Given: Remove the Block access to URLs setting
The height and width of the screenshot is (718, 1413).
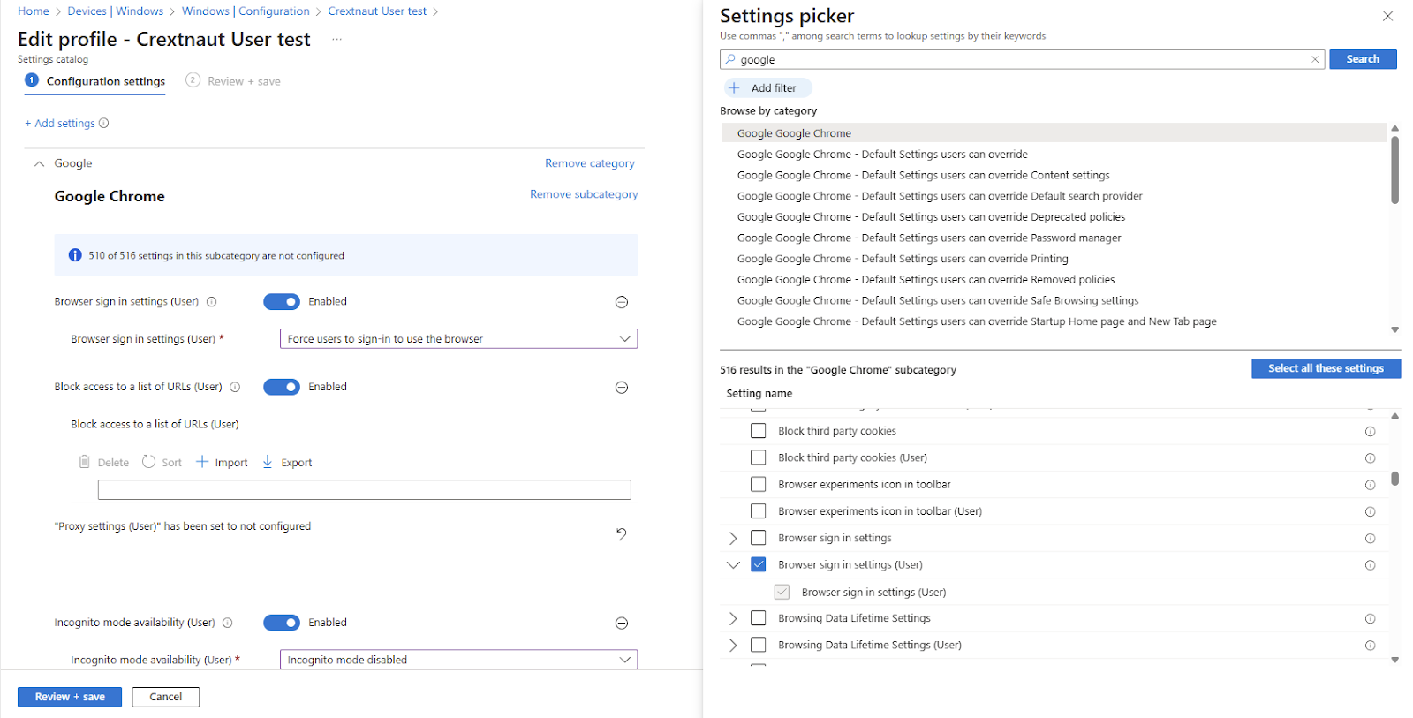Looking at the screenshot, I should coord(621,388).
